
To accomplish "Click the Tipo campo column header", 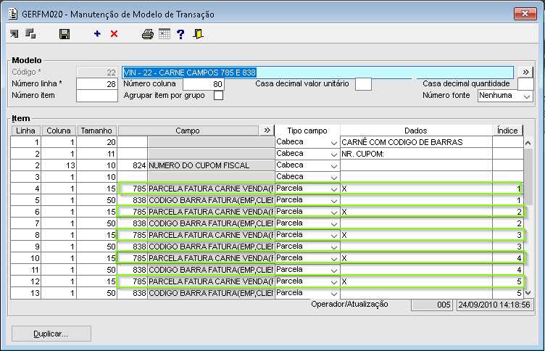I will pos(307,131).
